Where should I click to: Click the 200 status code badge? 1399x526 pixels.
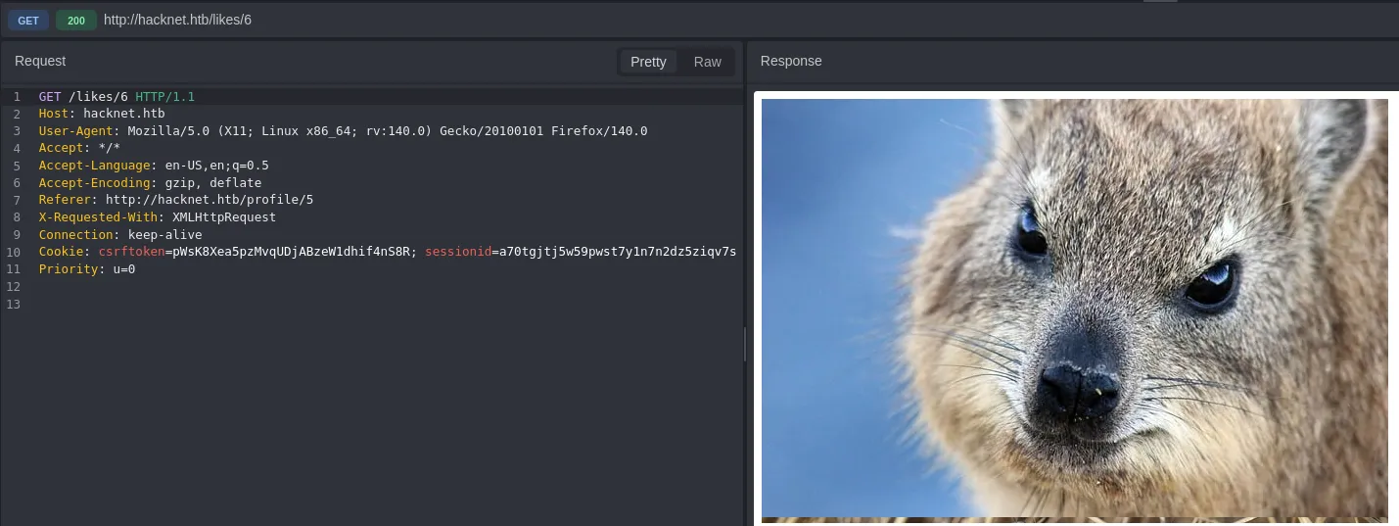click(75, 20)
